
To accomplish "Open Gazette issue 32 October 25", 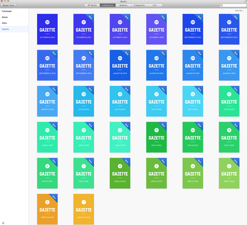I will pos(47,29).
